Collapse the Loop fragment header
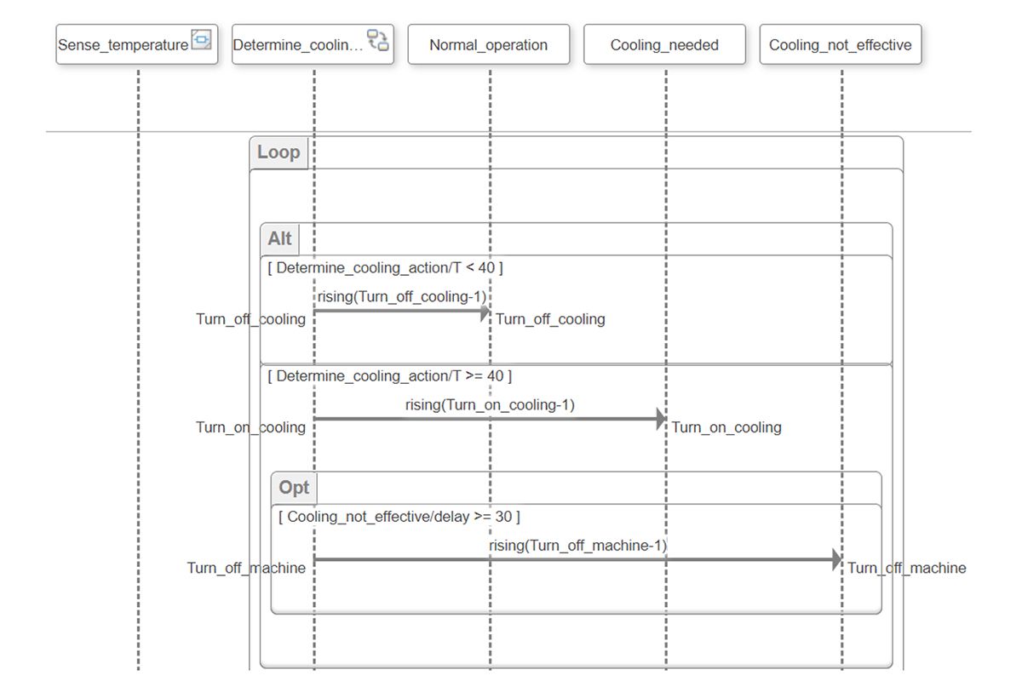Screen dimensions: 1022x681 [279, 152]
